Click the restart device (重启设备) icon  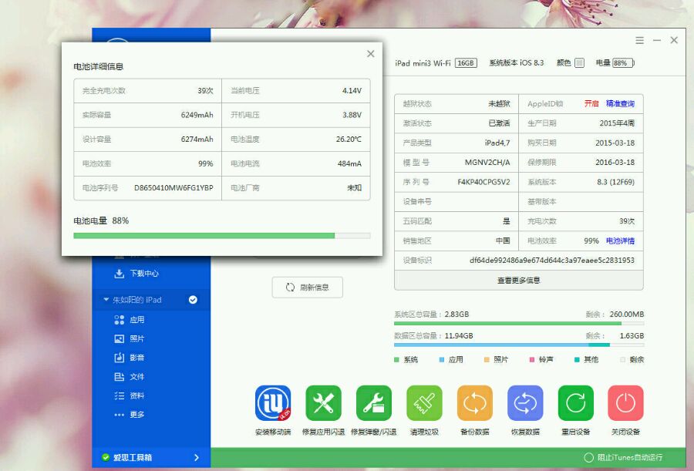click(x=576, y=403)
